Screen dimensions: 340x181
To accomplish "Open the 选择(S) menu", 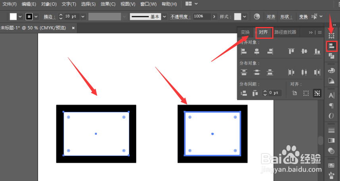I will (x=88, y=4).
